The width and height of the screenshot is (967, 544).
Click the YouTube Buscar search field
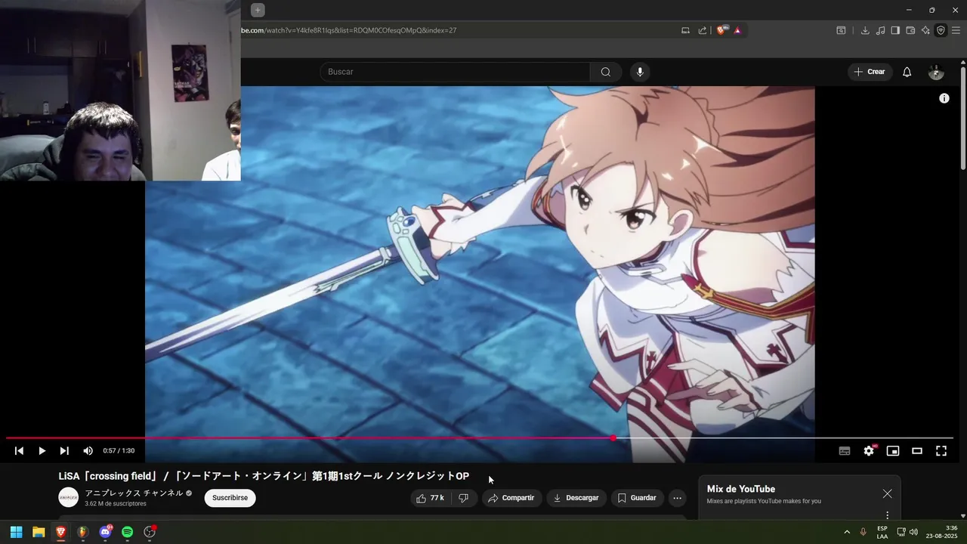[455, 72]
